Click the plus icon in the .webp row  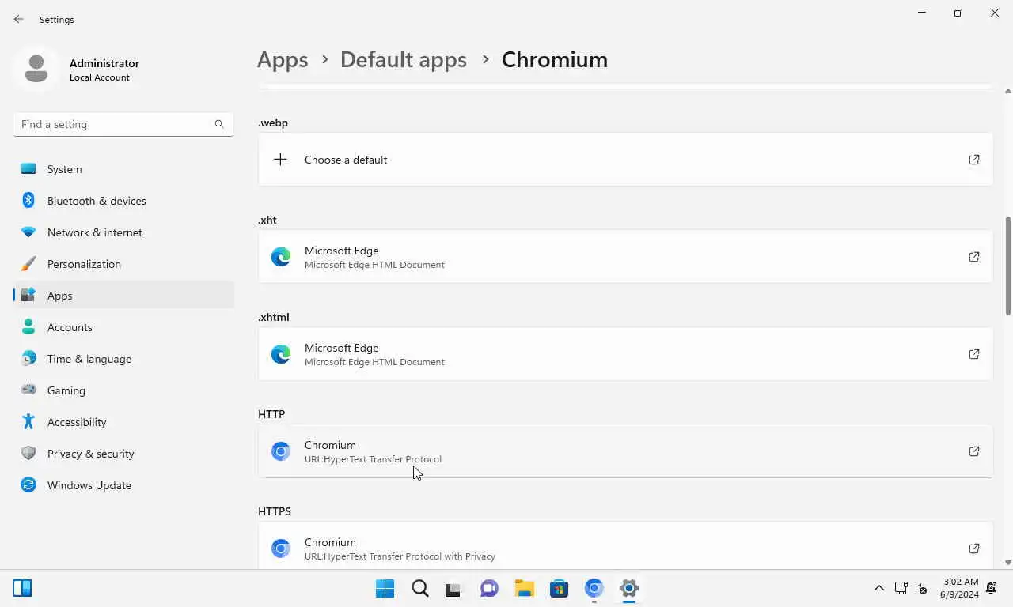click(x=280, y=160)
